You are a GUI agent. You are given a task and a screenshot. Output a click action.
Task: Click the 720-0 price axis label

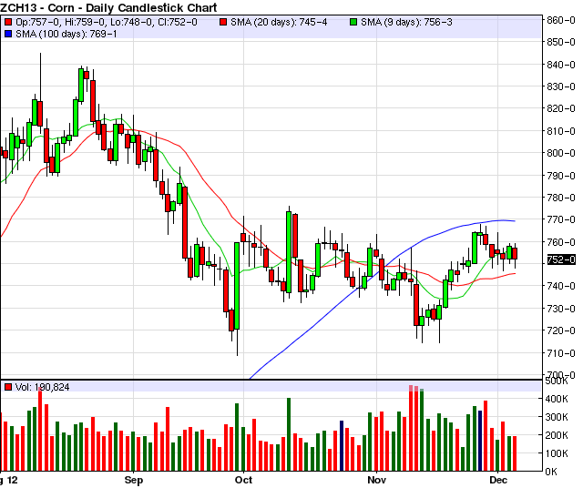pyautogui.click(x=561, y=330)
